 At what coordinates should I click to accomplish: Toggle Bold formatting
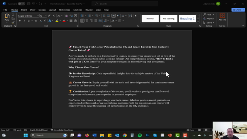point(20,20)
